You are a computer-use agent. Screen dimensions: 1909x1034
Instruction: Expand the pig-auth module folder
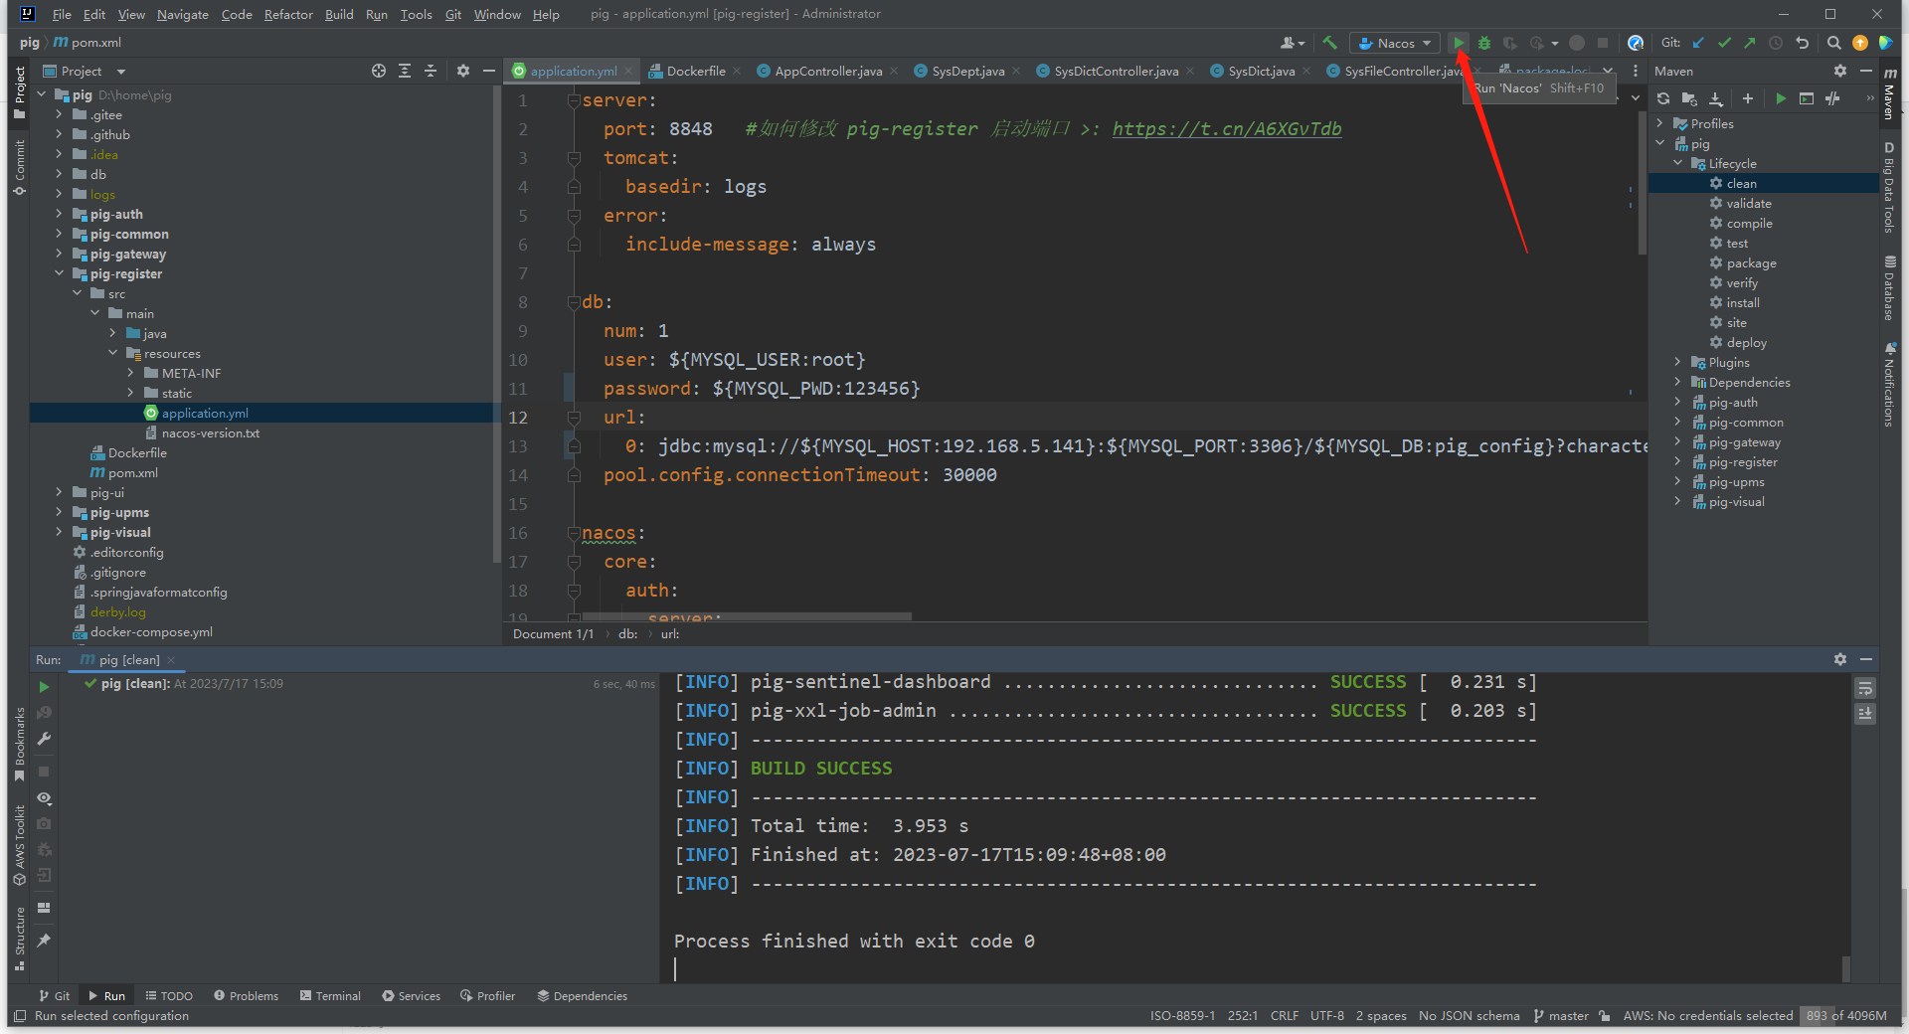[x=59, y=214]
